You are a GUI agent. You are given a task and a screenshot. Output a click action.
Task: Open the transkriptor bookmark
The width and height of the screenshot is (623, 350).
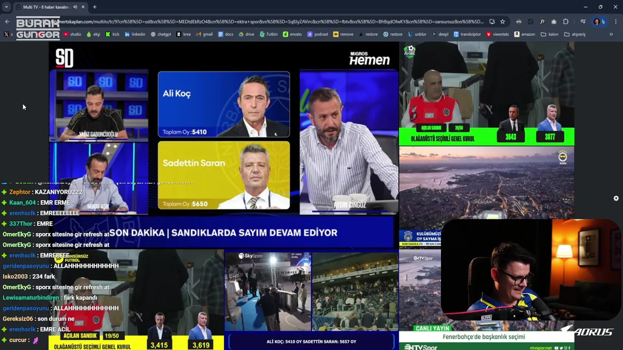[x=467, y=35]
